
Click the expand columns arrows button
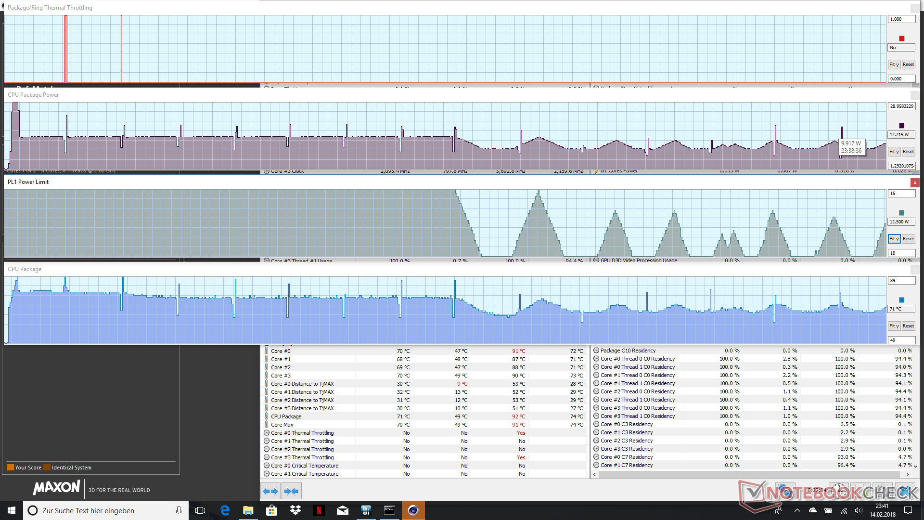(270, 491)
